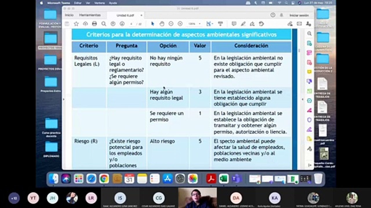Open Excel from the Dock
Screen dimensions: 371x208
pyautogui.click(x=224, y=179)
